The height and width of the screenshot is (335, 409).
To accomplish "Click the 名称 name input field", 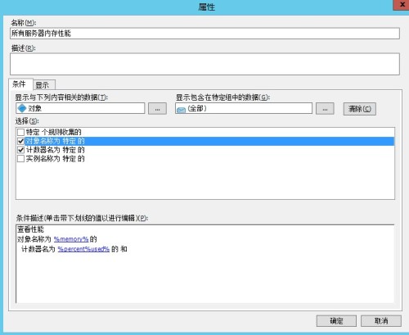I will [204, 34].
